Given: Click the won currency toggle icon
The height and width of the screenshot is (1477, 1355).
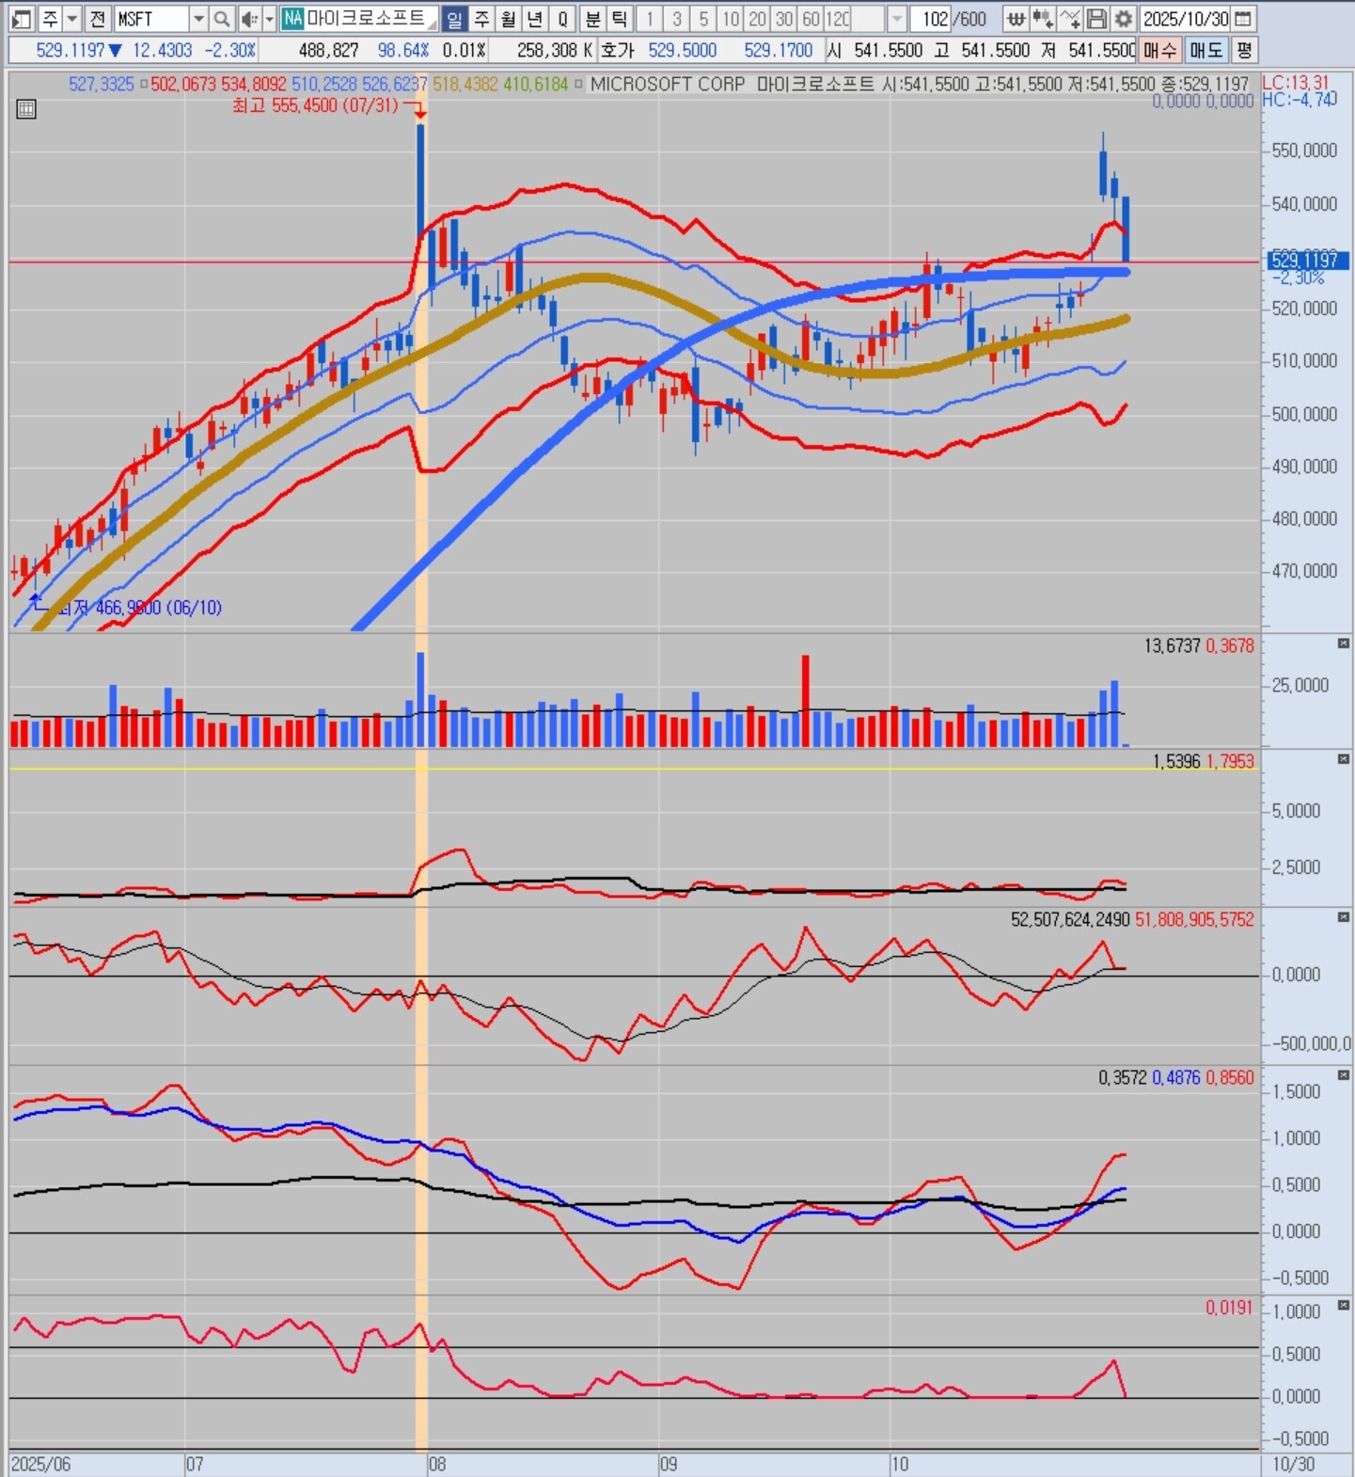Looking at the screenshot, I should 1016,18.
